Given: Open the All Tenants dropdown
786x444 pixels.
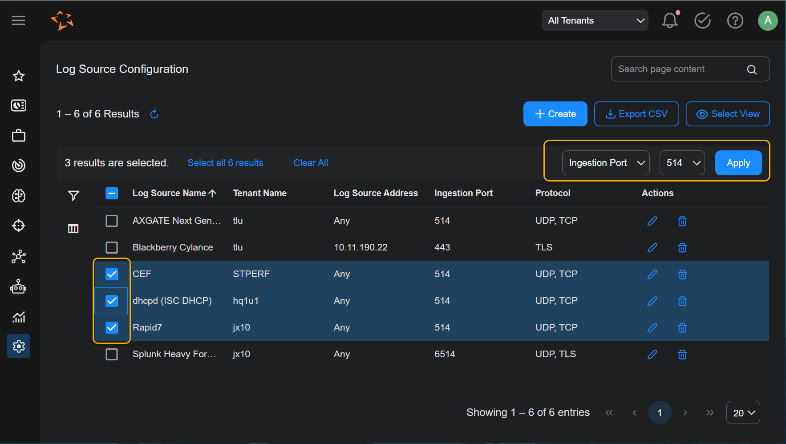Looking at the screenshot, I should click(595, 20).
